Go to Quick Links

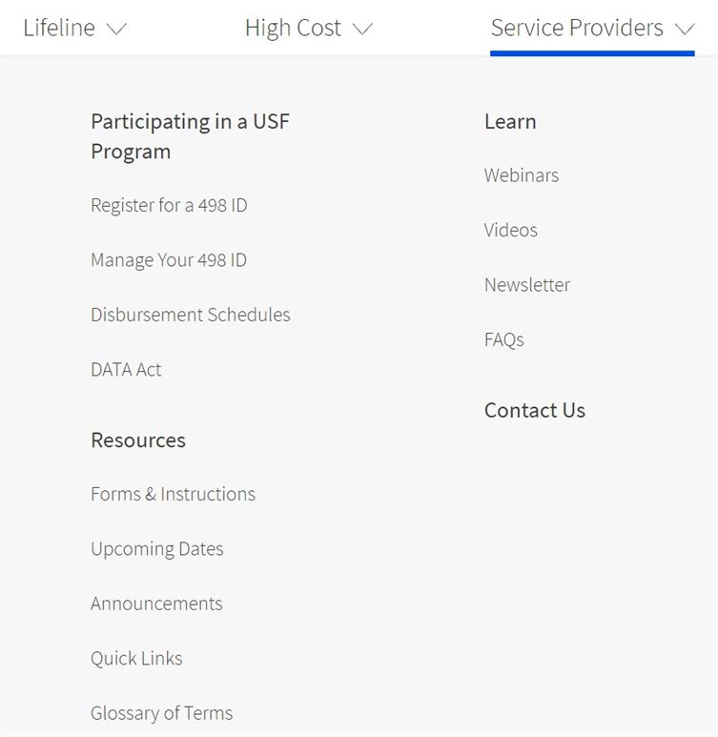(x=136, y=659)
